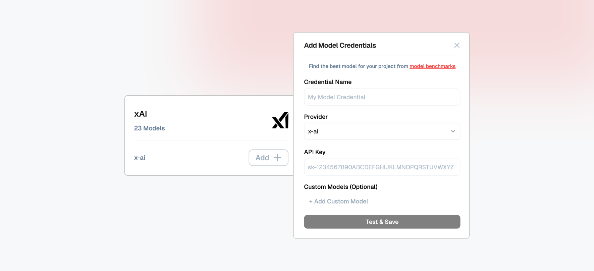Click the 23 Models count text
594x271 pixels.
coord(149,128)
